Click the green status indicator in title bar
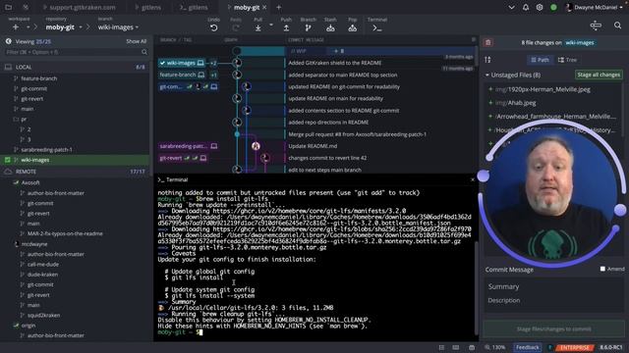Screen dimensions: 629x353 click(553, 7)
